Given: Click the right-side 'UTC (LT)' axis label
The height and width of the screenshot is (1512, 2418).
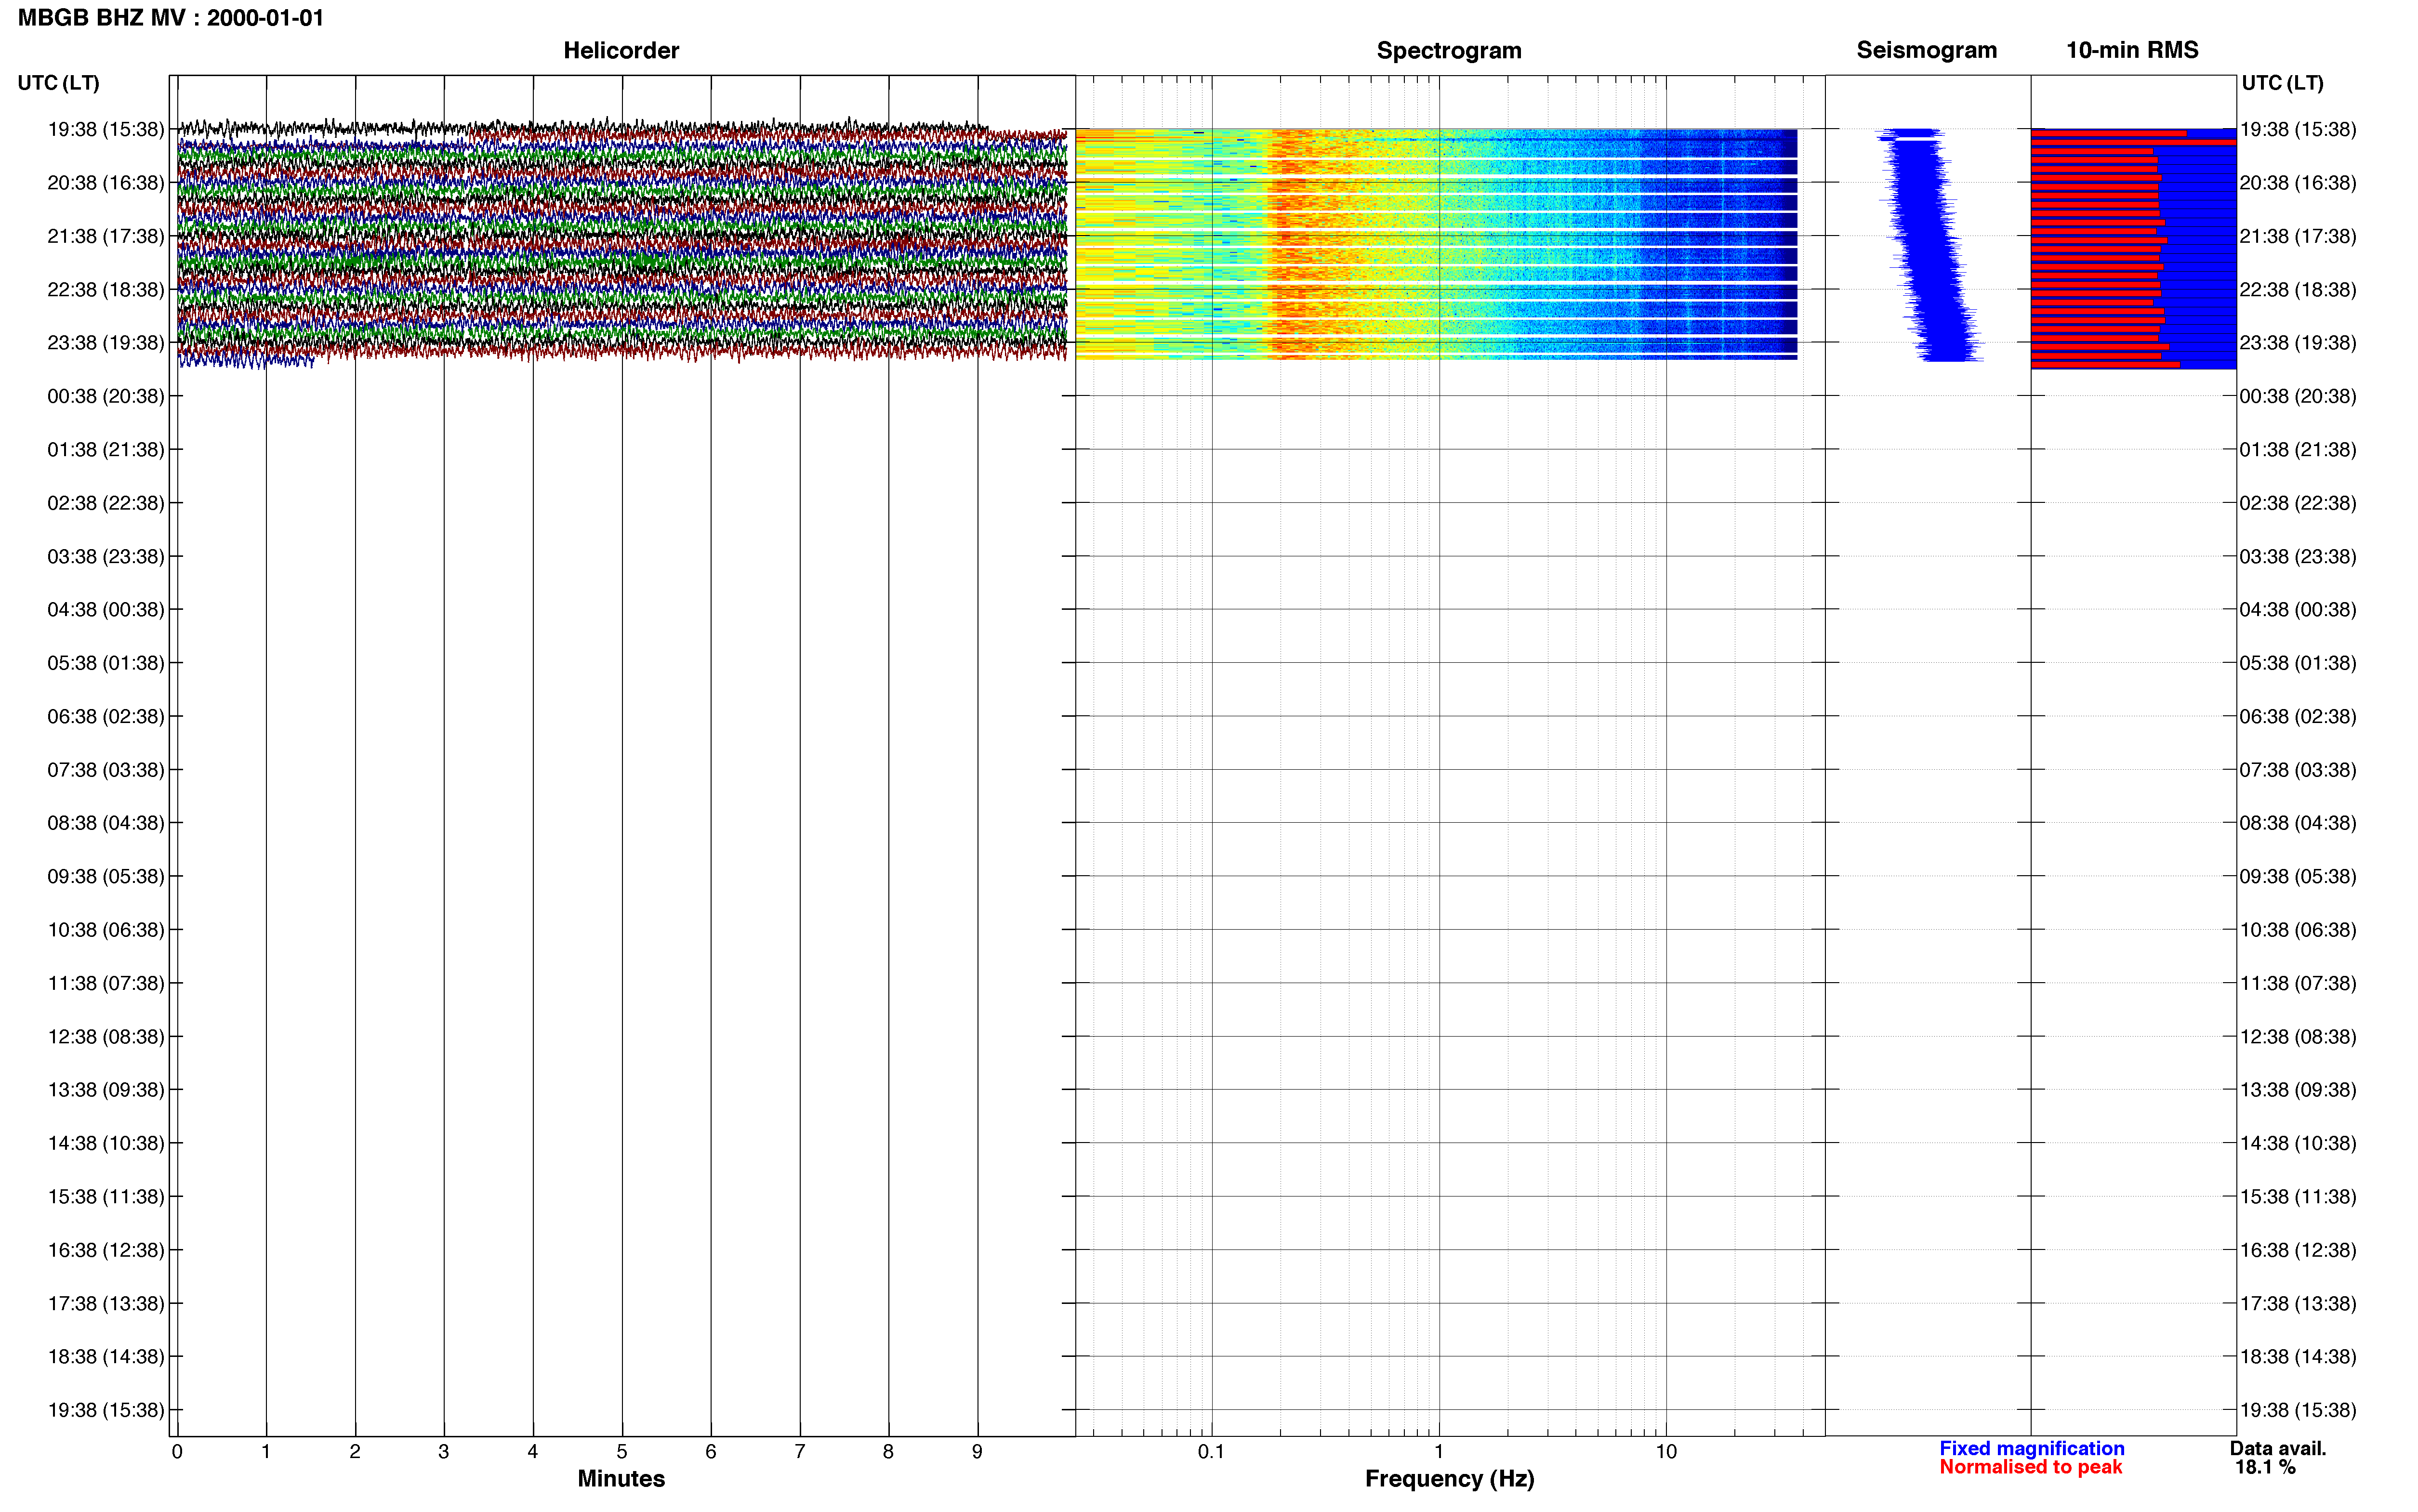Looking at the screenshot, I should pos(2282,83).
